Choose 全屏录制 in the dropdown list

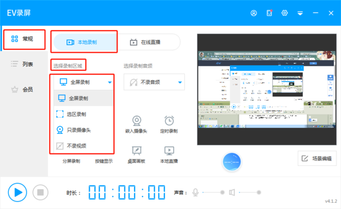pos(84,98)
